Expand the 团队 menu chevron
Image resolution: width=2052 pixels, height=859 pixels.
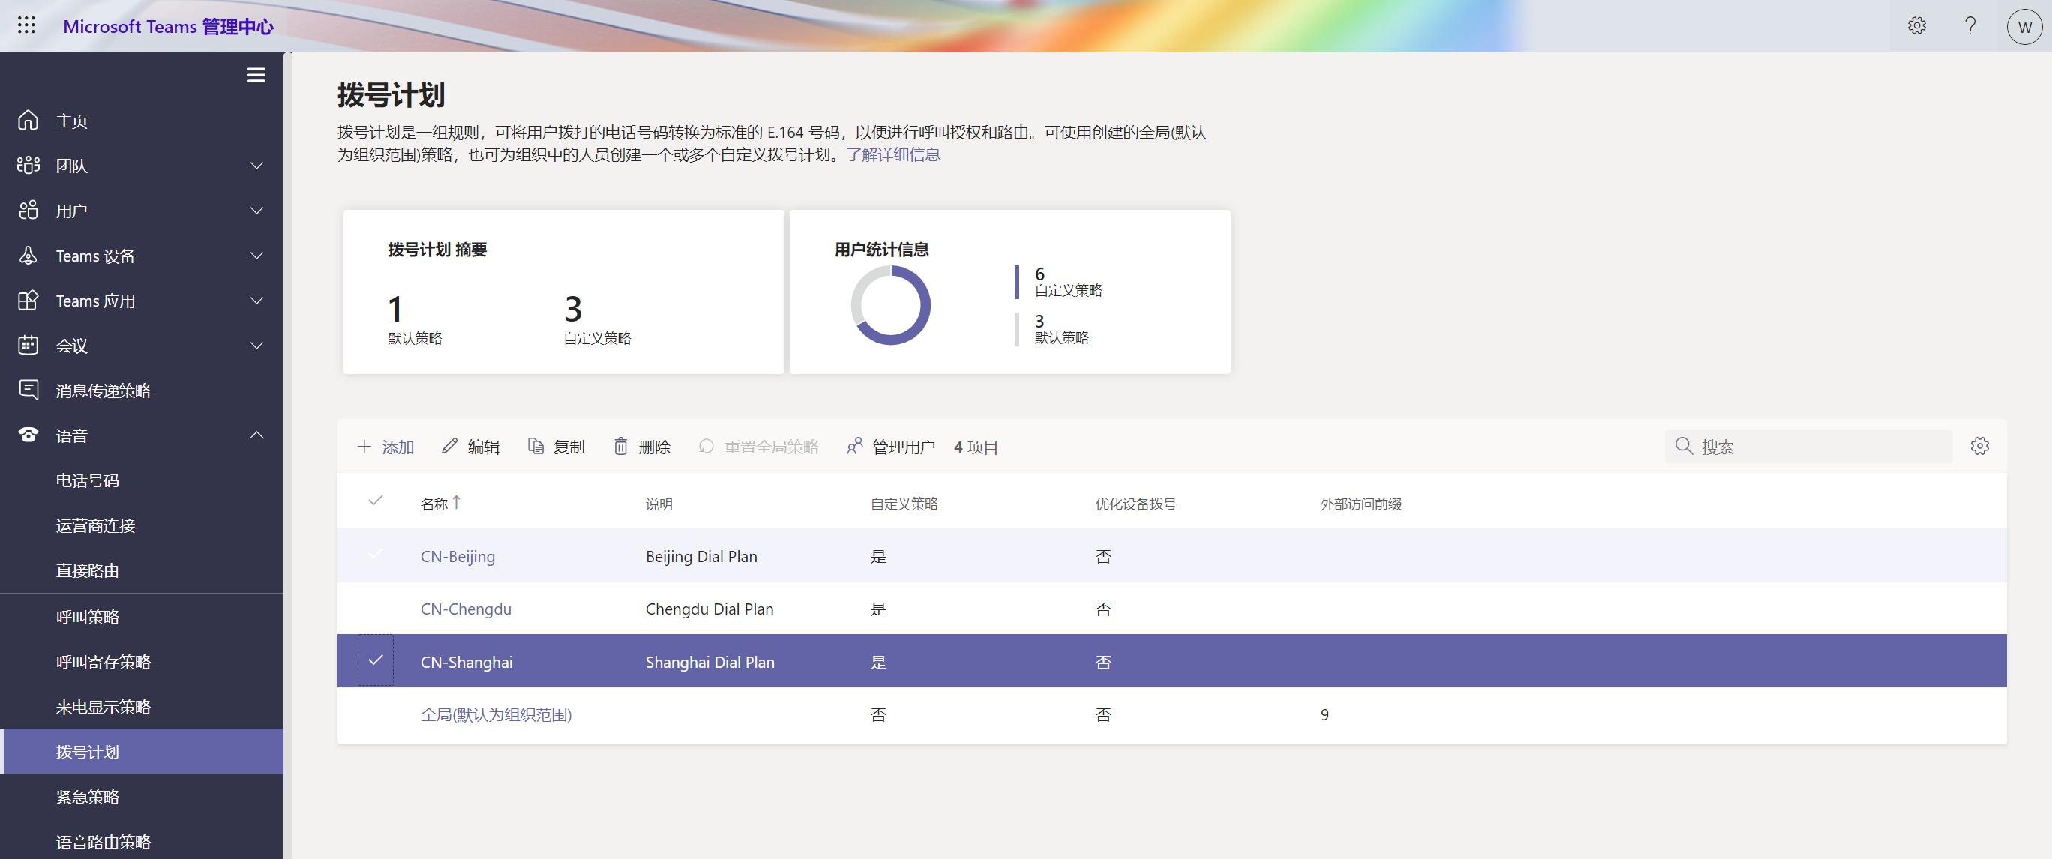coord(256,166)
